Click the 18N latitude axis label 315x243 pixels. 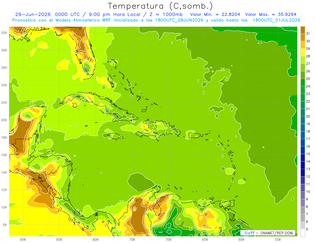coord(4,137)
